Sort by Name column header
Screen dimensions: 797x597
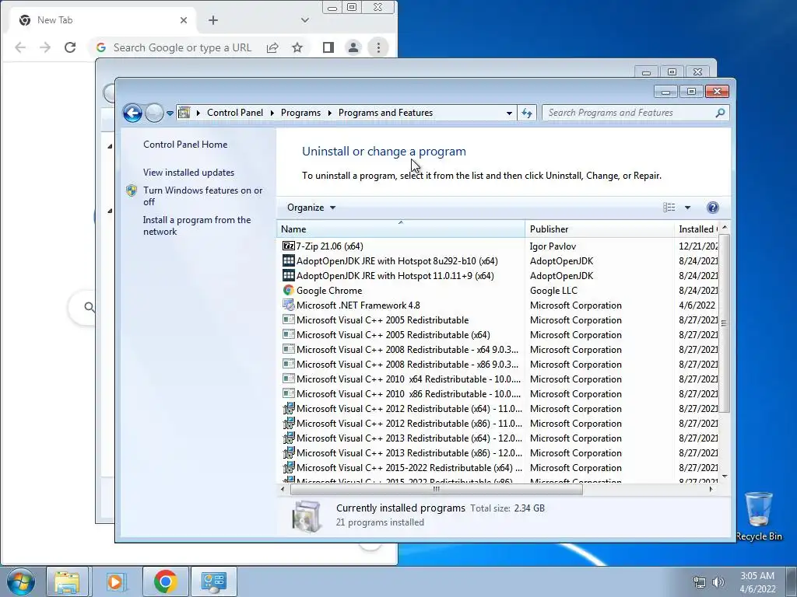click(x=401, y=229)
